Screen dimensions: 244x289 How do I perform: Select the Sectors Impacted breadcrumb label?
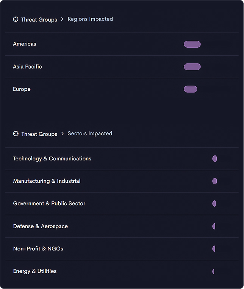point(90,134)
